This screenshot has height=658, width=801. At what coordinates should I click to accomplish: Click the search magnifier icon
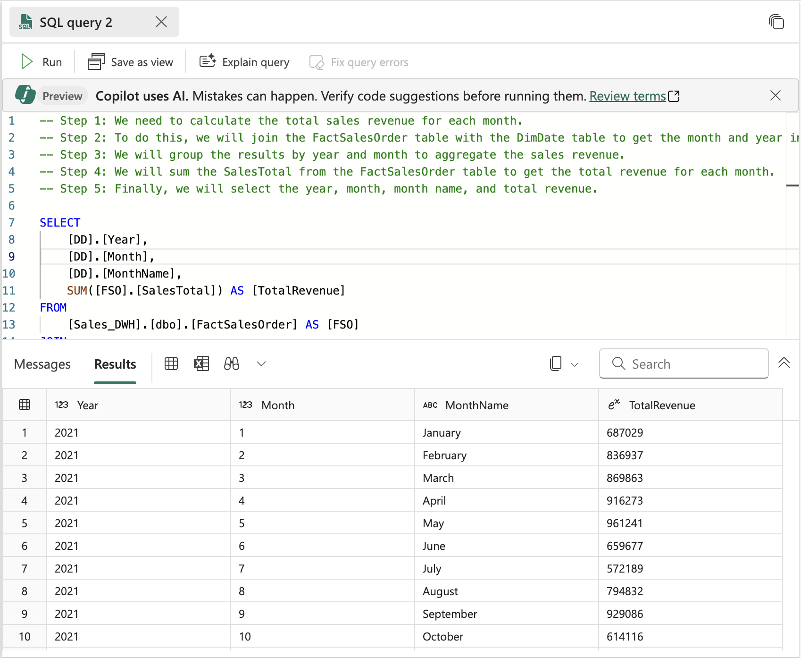(618, 363)
